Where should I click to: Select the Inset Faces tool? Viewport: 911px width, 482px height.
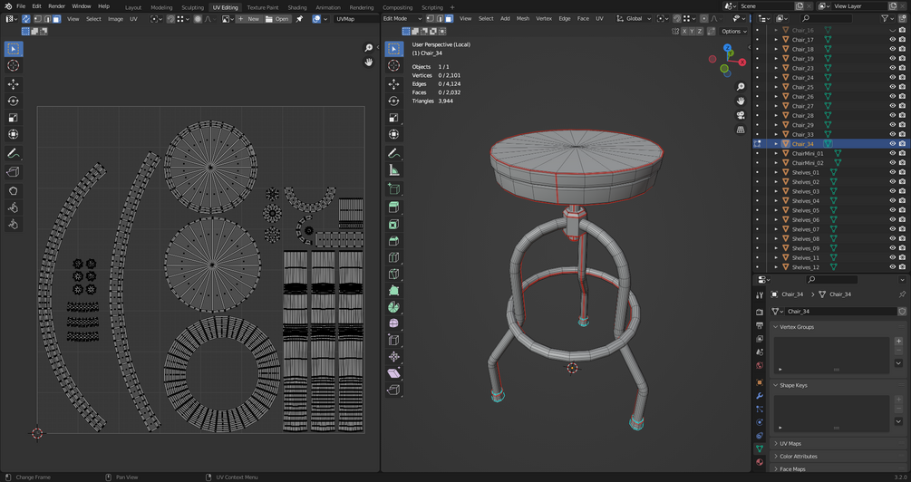click(394, 224)
